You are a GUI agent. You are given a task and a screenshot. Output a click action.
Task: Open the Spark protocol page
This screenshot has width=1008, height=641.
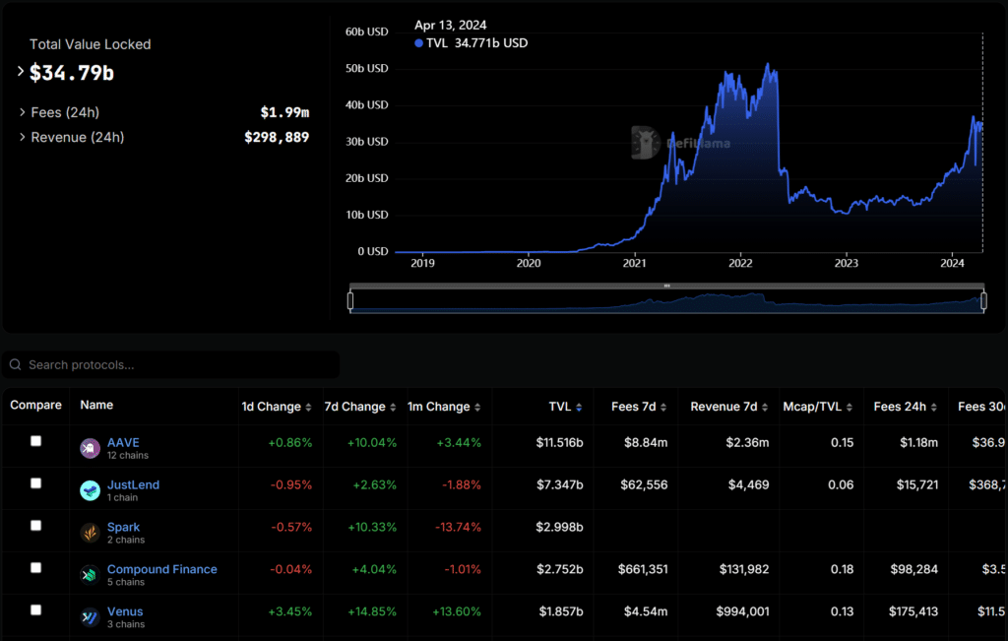pyautogui.click(x=123, y=527)
